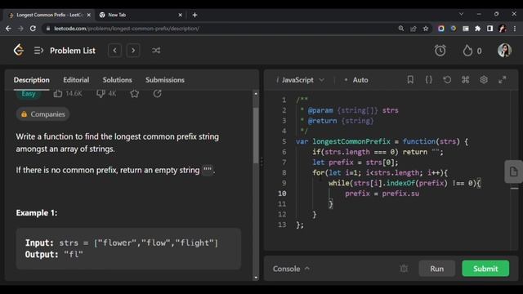Open the problem list panel icon
Screen dimensions: 523x294
pyautogui.click(x=38, y=51)
